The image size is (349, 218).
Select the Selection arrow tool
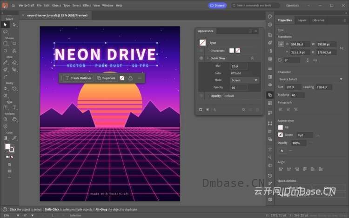pyautogui.click(x=5, y=25)
